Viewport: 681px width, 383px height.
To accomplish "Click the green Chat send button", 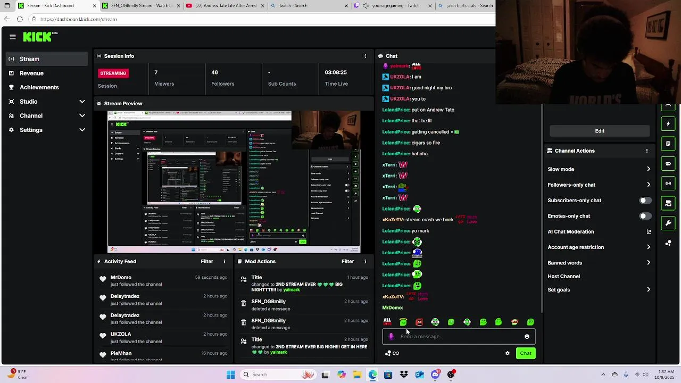I will 526,353.
